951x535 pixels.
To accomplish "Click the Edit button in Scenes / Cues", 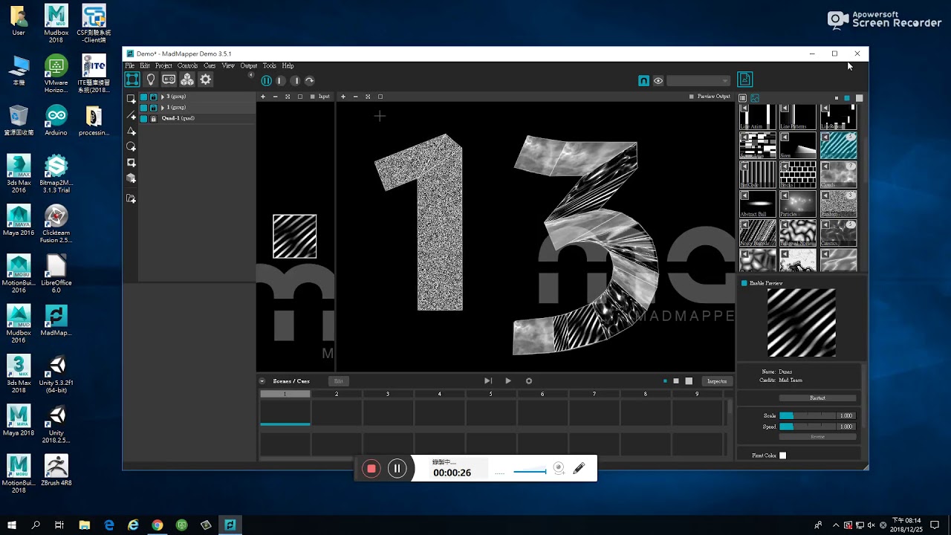I will point(339,381).
